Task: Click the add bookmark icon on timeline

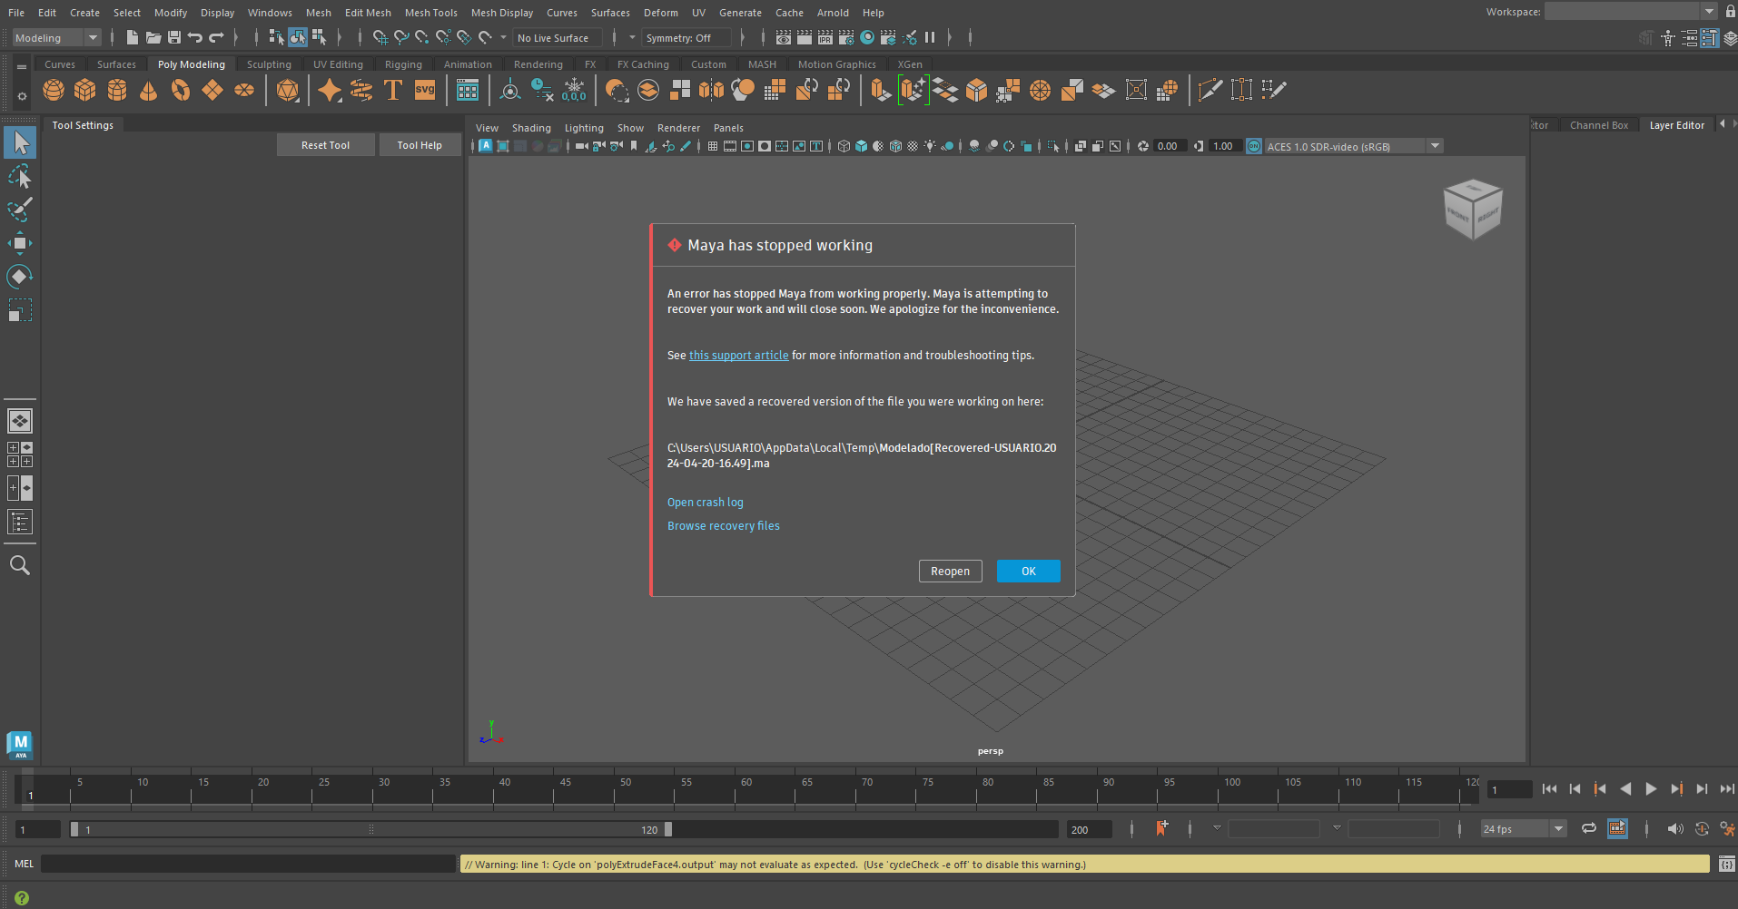Action: pyautogui.click(x=1161, y=828)
